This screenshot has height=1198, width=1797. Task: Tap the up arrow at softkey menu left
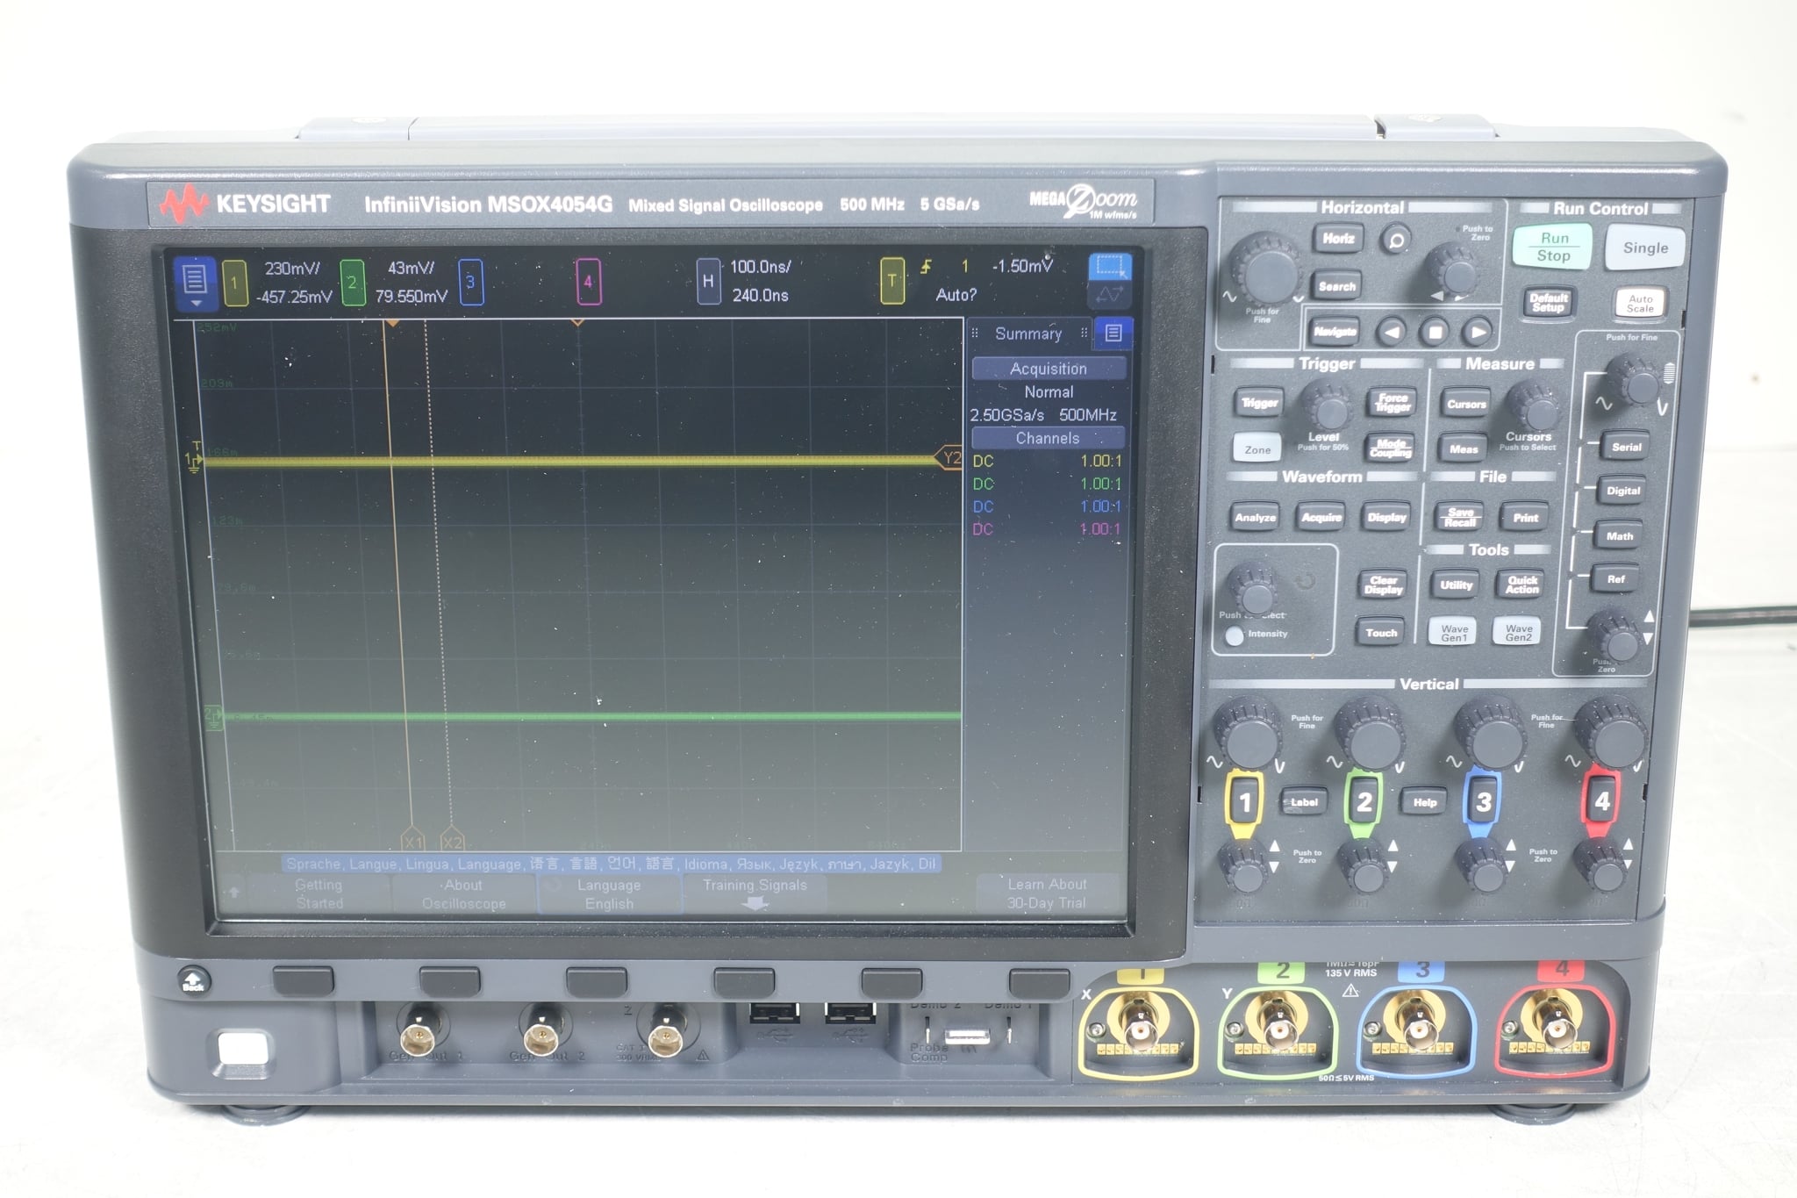click(x=233, y=893)
